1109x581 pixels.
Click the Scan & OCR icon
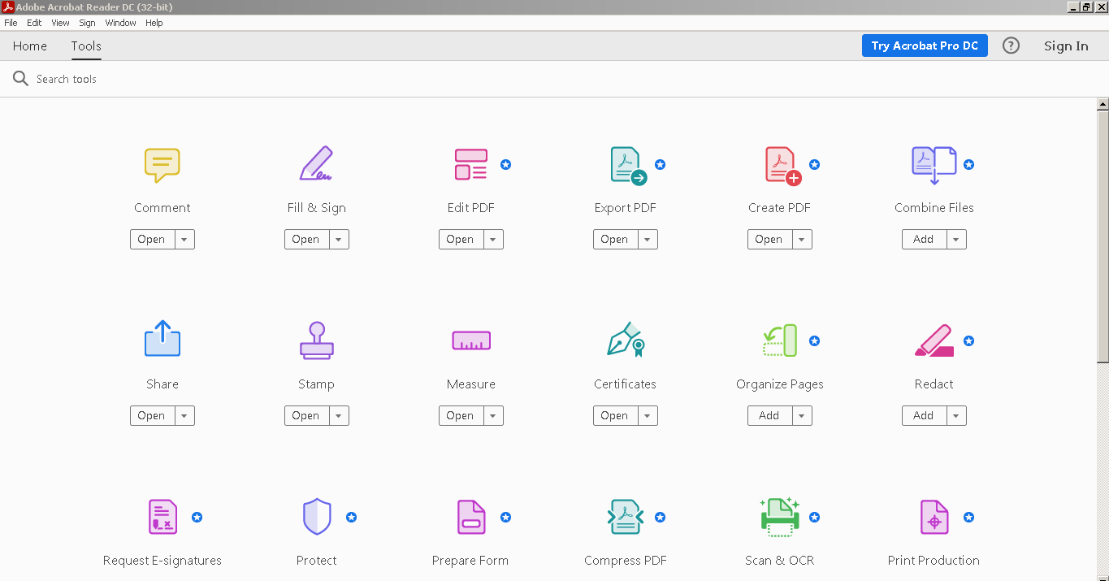click(780, 517)
